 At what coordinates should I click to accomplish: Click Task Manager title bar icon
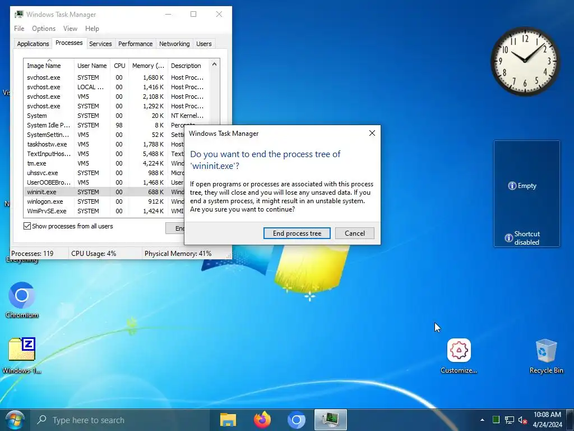[x=18, y=14]
